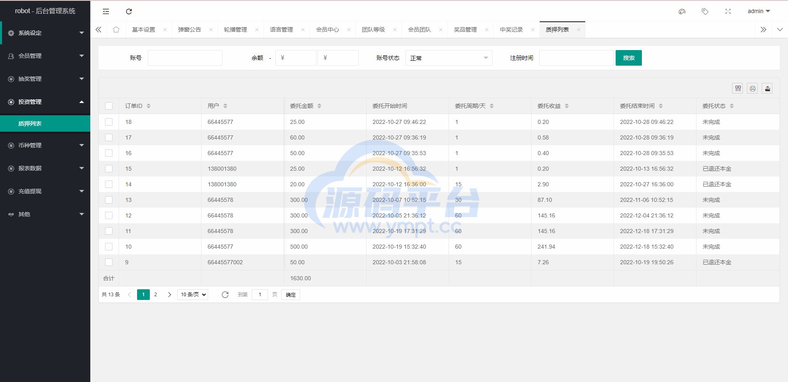
Task: Click the print table icon
Action: (x=753, y=88)
